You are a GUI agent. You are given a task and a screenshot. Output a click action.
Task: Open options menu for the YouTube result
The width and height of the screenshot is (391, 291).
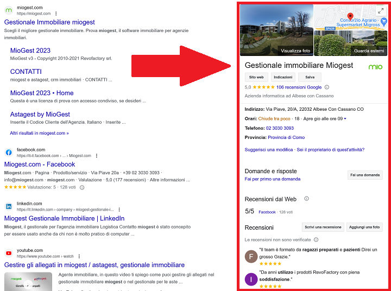tap(79, 256)
